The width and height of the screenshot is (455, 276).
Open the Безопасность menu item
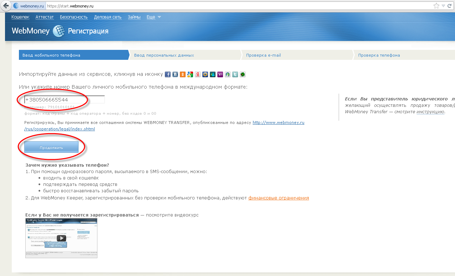(x=74, y=17)
